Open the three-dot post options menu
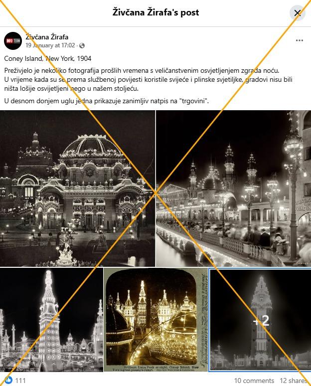311x386 pixels. (299, 40)
